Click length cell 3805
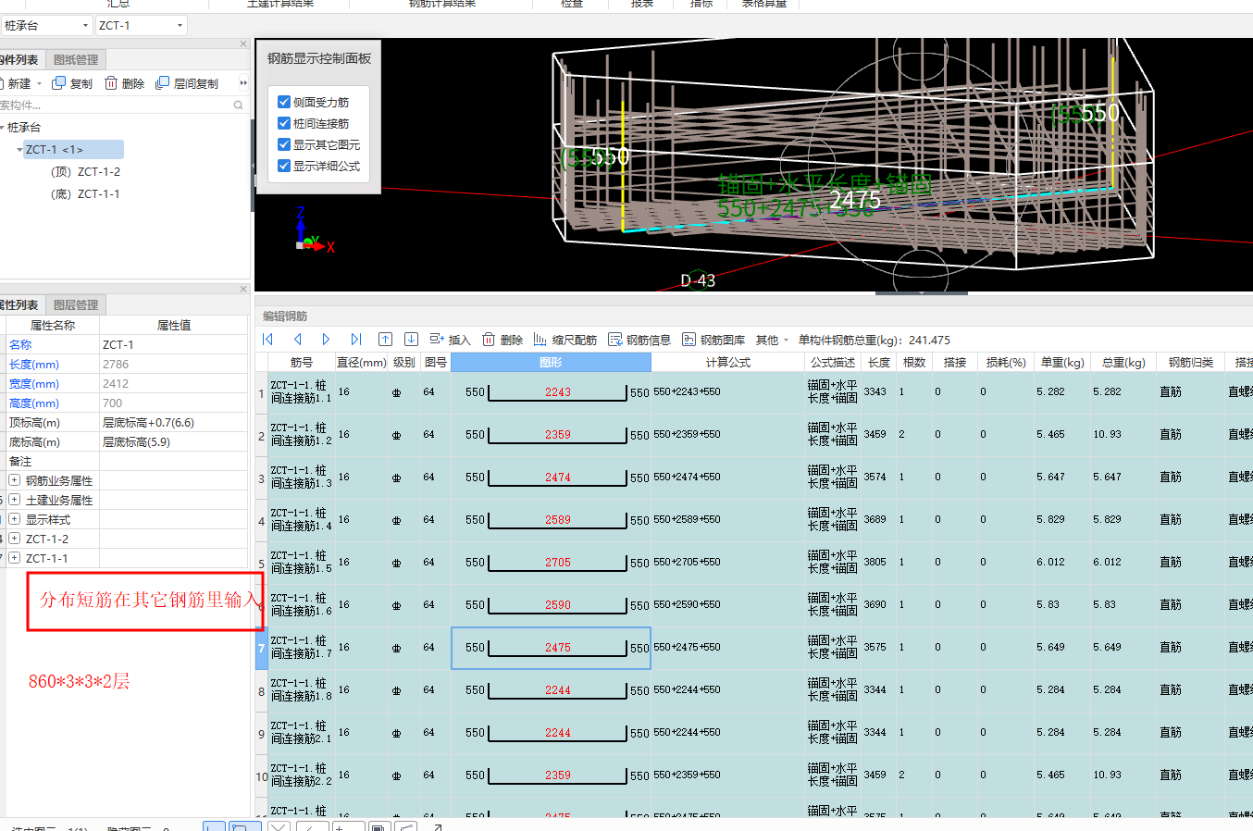Image resolution: width=1253 pixels, height=831 pixels. pos(879,563)
